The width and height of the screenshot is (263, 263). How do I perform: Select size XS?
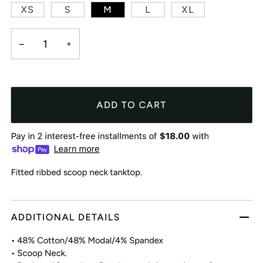28,10
